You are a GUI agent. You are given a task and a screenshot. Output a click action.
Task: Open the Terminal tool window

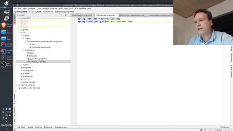point(48,127)
